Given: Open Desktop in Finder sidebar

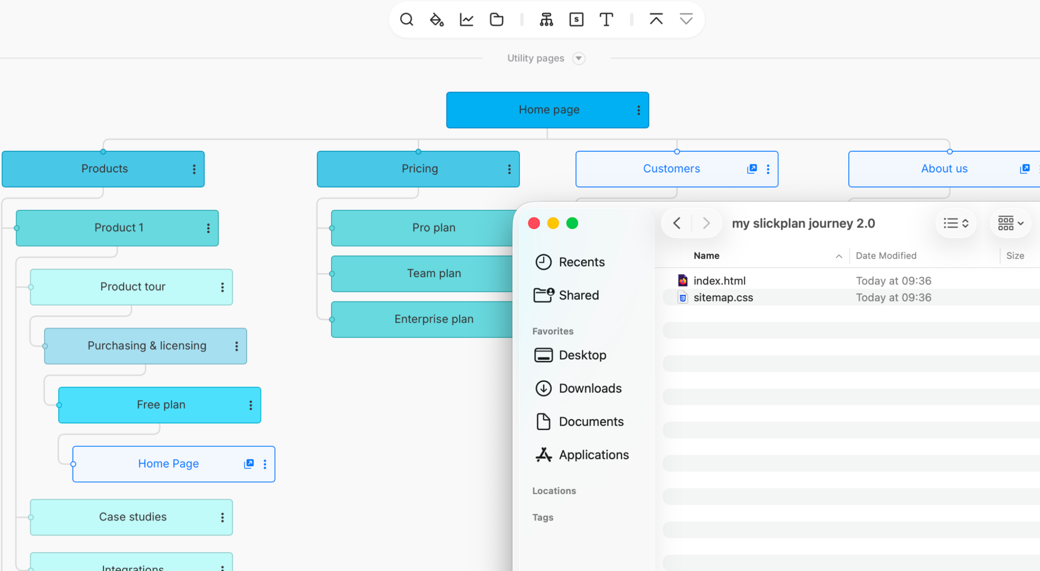Looking at the screenshot, I should click(x=570, y=356).
